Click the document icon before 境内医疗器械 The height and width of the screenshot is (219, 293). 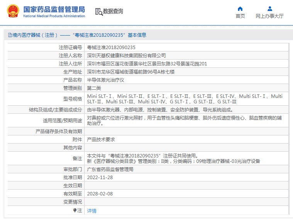[10, 35]
